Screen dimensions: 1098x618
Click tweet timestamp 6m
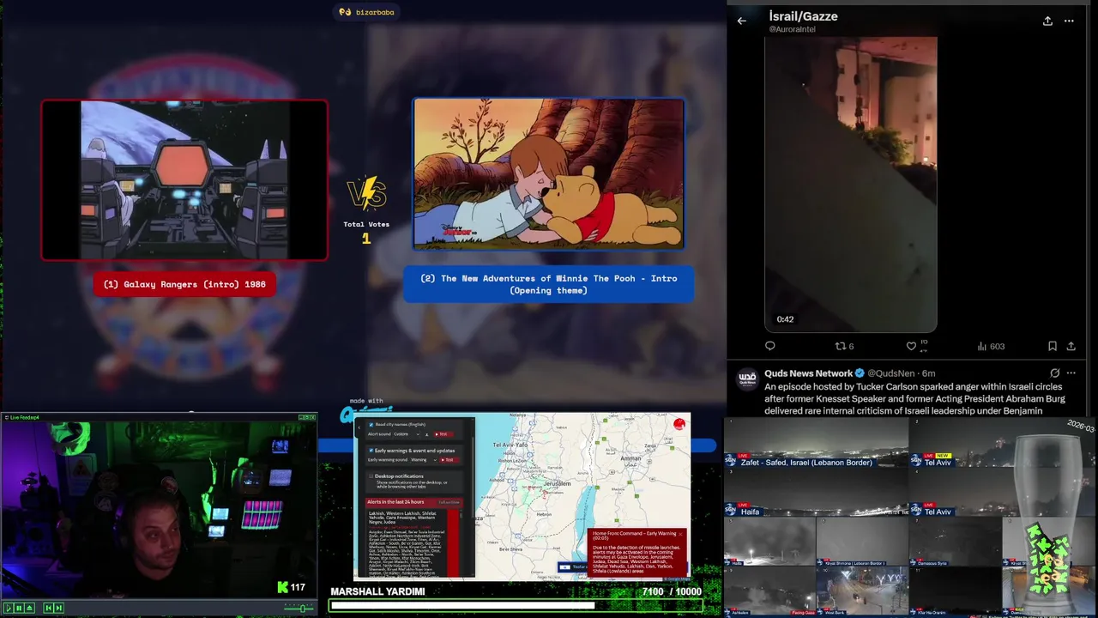click(x=928, y=373)
